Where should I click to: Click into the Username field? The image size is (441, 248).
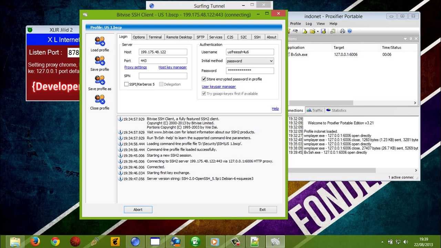250,52
